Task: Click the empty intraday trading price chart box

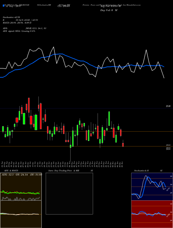Action: point(69,193)
